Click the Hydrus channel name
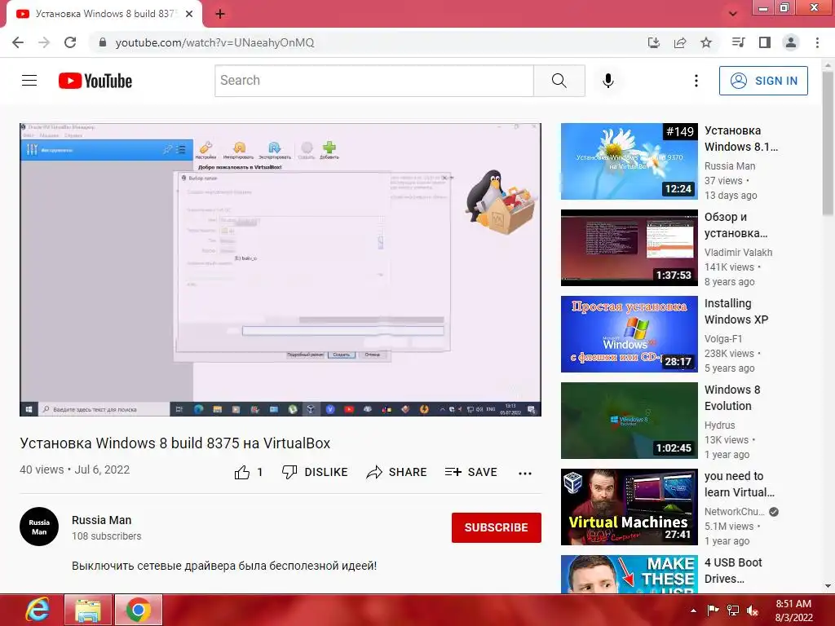This screenshot has width=835, height=626. (x=719, y=425)
